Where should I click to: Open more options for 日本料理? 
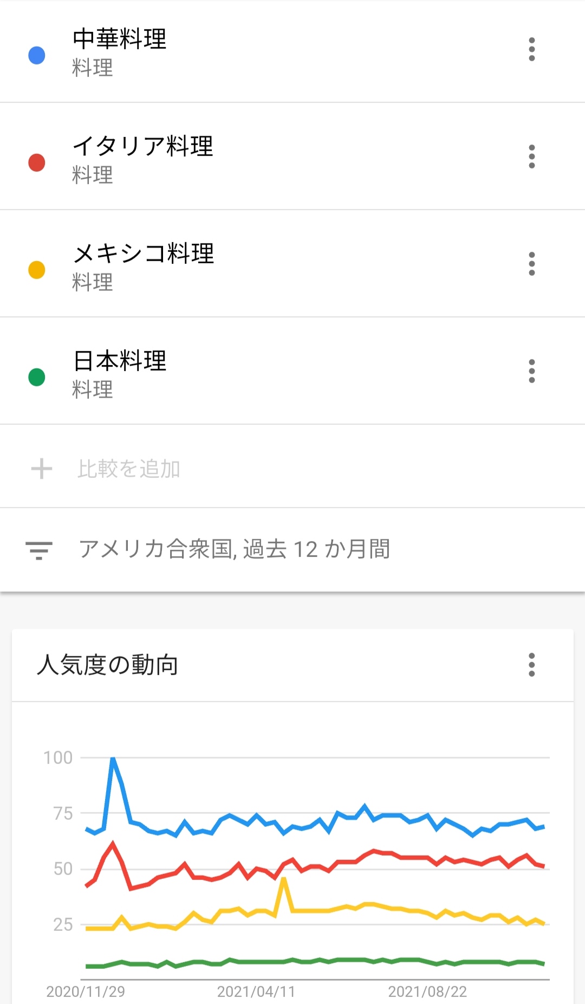[x=531, y=371]
